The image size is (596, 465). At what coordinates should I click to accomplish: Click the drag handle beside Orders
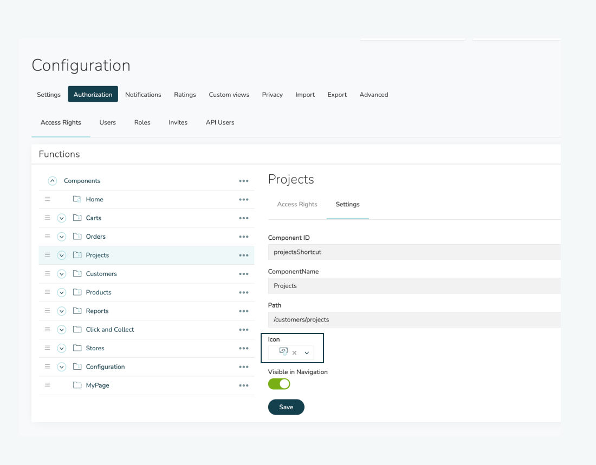(47, 237)
